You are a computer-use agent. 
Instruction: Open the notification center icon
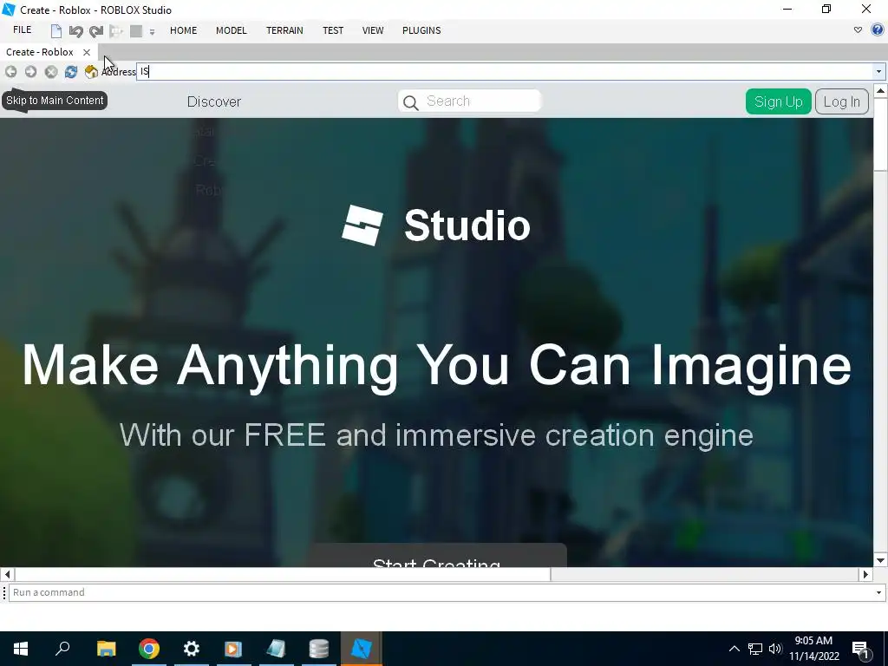pos(861,649)
